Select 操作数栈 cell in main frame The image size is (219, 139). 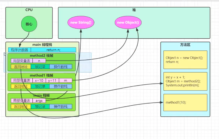pos(61,106)
